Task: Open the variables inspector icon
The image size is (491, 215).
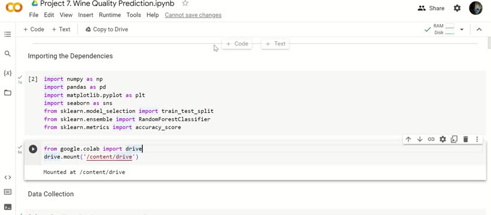Action: pyautogui.click(x=8, y=73)
